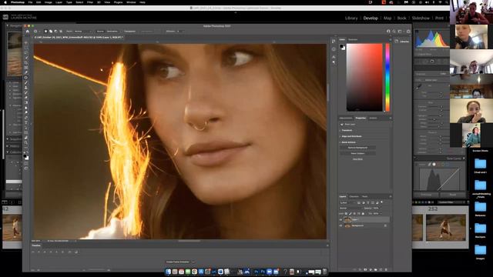
Task: Click the Select Subject button
Action: 357,153
